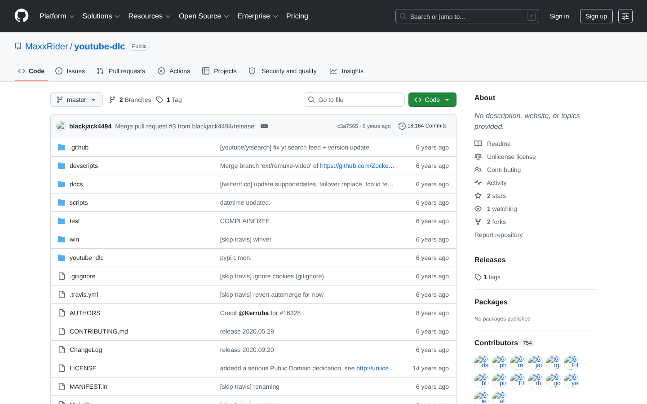This screenshot has height=404, width=647.
Task: Click the win folder icon
Action: tap(62, 239)
